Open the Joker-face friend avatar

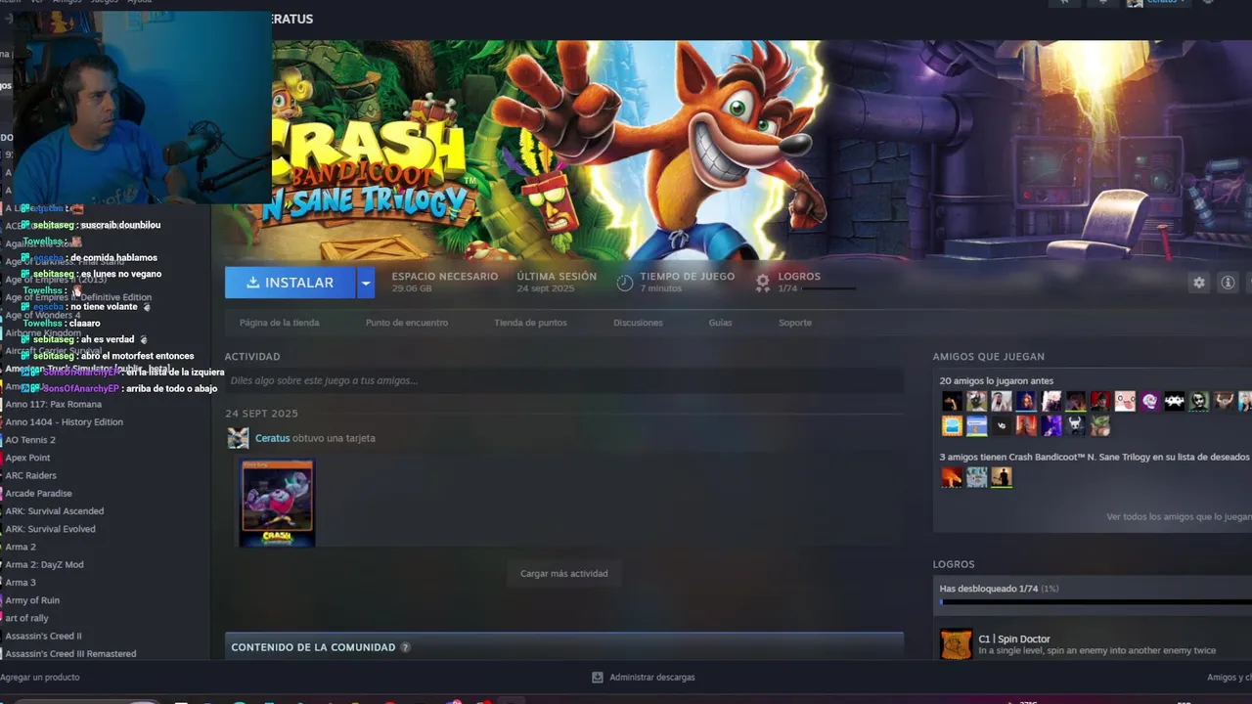tap(1198, 401)
